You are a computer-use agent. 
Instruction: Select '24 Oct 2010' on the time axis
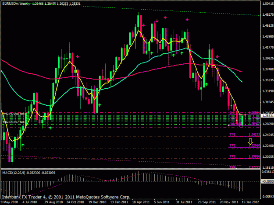pos(75,202)
